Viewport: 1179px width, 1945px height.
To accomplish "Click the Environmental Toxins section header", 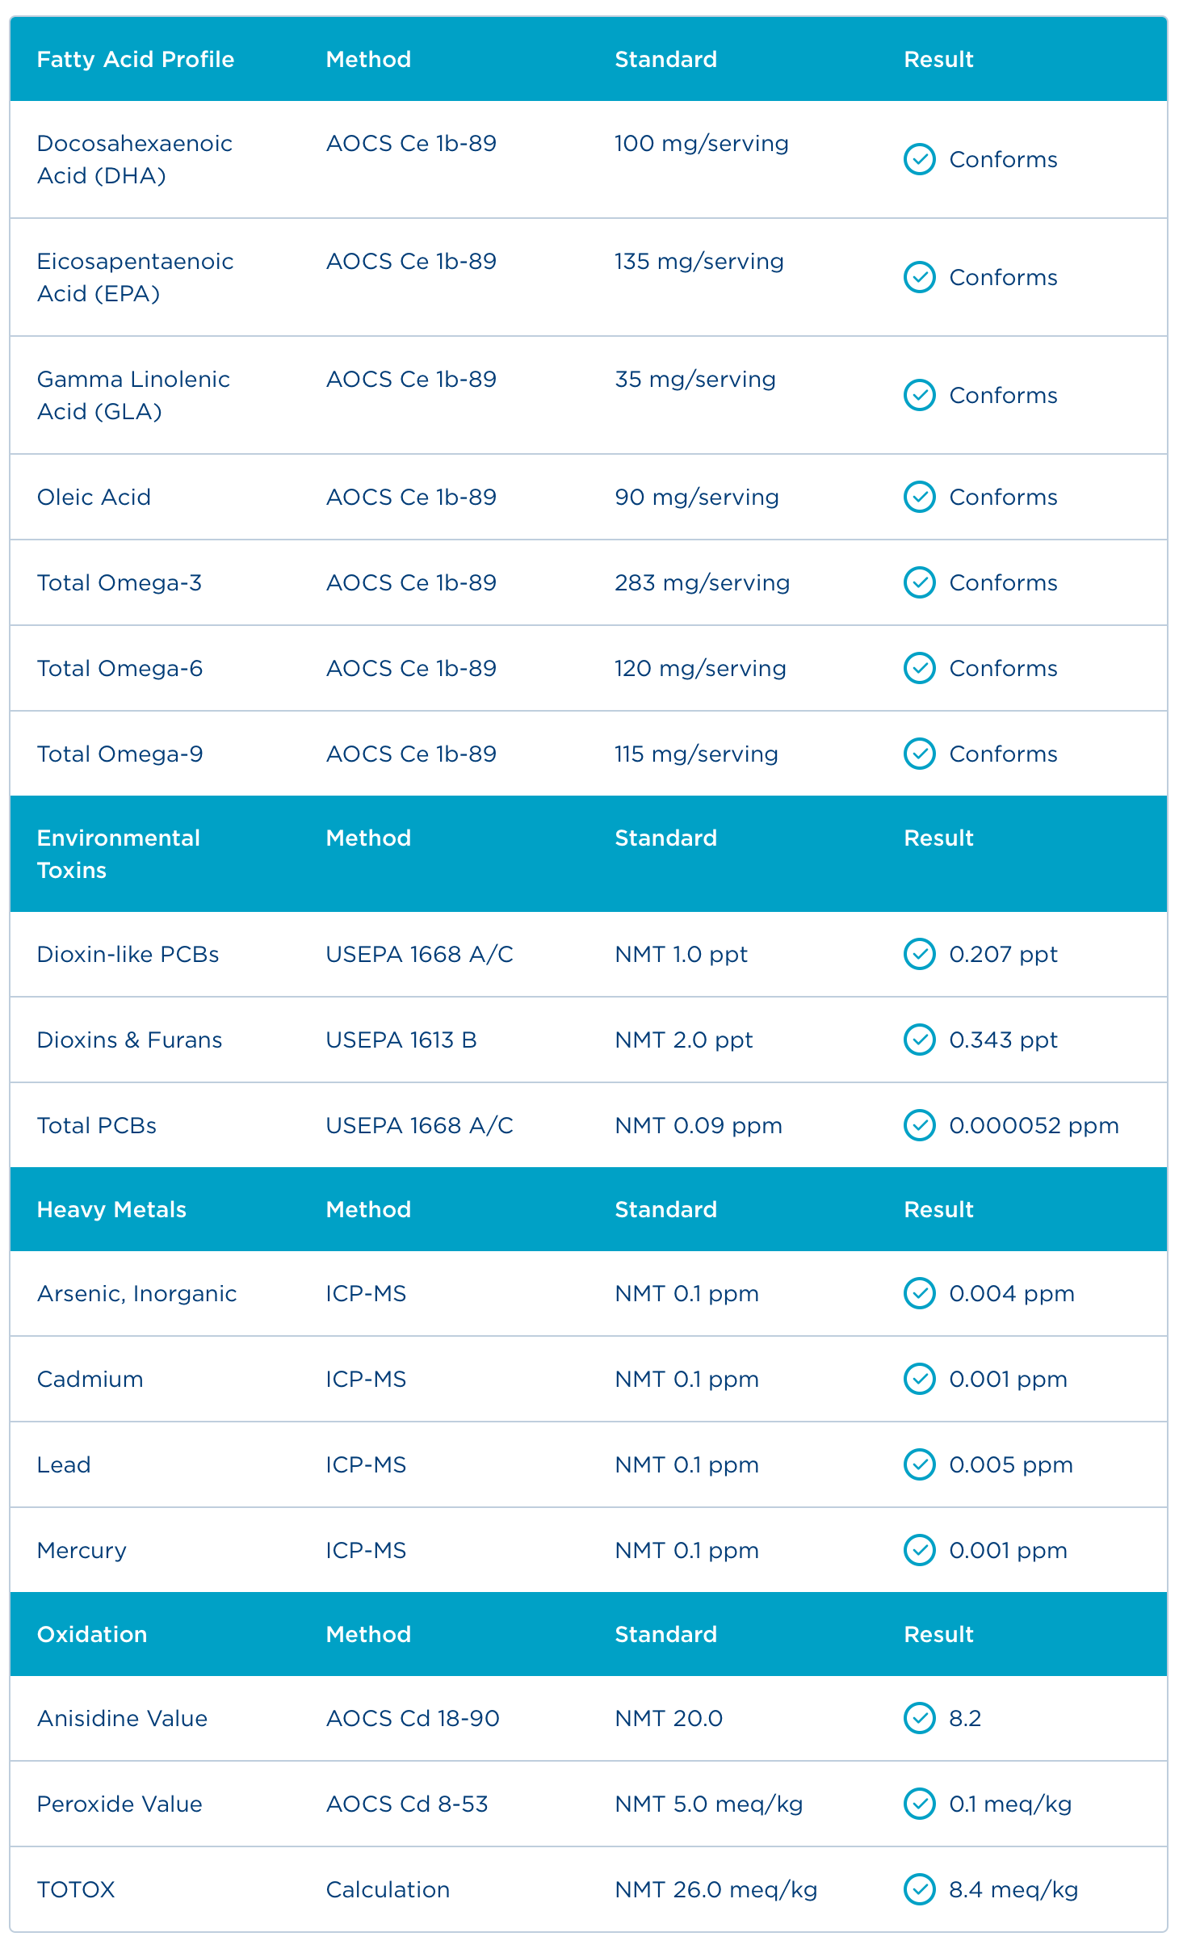I will (x=118, y=854).
